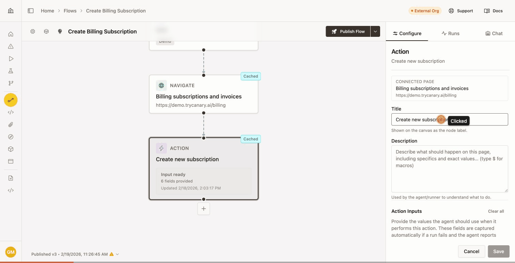Open the debug bug icon in the flow toolbar
Image resolution: width=515 pixels, height=263 pixels.
coord(46,31)
